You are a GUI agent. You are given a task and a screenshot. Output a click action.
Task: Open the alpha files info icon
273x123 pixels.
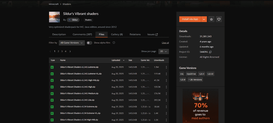(x=114, y=43)
